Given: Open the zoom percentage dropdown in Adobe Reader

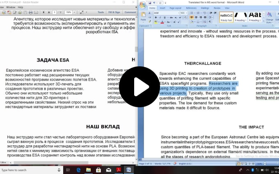Looking at the screenshot, I should coord(74,12).
